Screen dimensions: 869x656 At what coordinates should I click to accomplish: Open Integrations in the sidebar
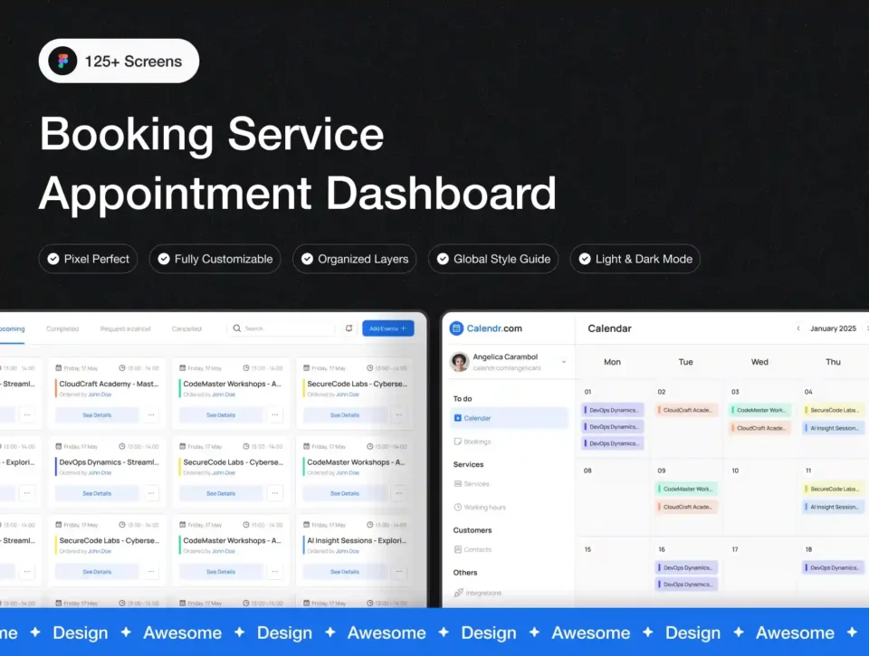coord(482,593)
